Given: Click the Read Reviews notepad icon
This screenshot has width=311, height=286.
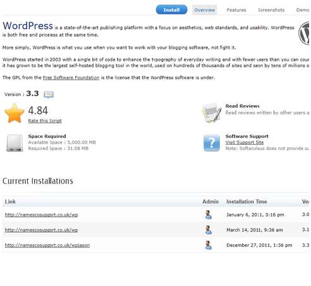Looking at the screenshot, I should pos(212,113).
